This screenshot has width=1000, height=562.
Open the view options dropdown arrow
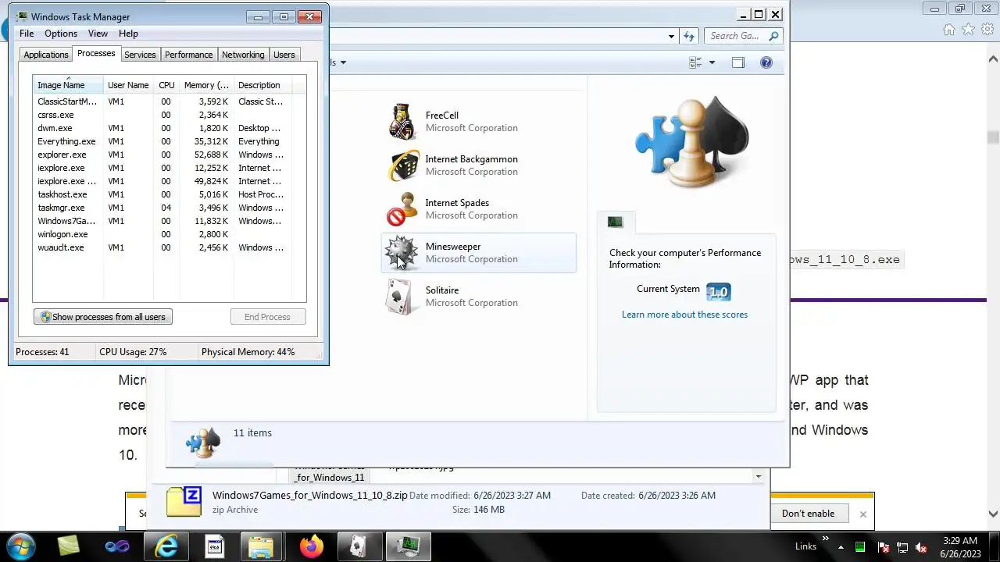pos(712,62)
